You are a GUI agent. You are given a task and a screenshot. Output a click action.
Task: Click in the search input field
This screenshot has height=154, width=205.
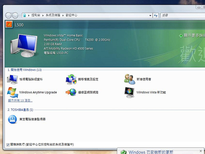tap(183, 15)
